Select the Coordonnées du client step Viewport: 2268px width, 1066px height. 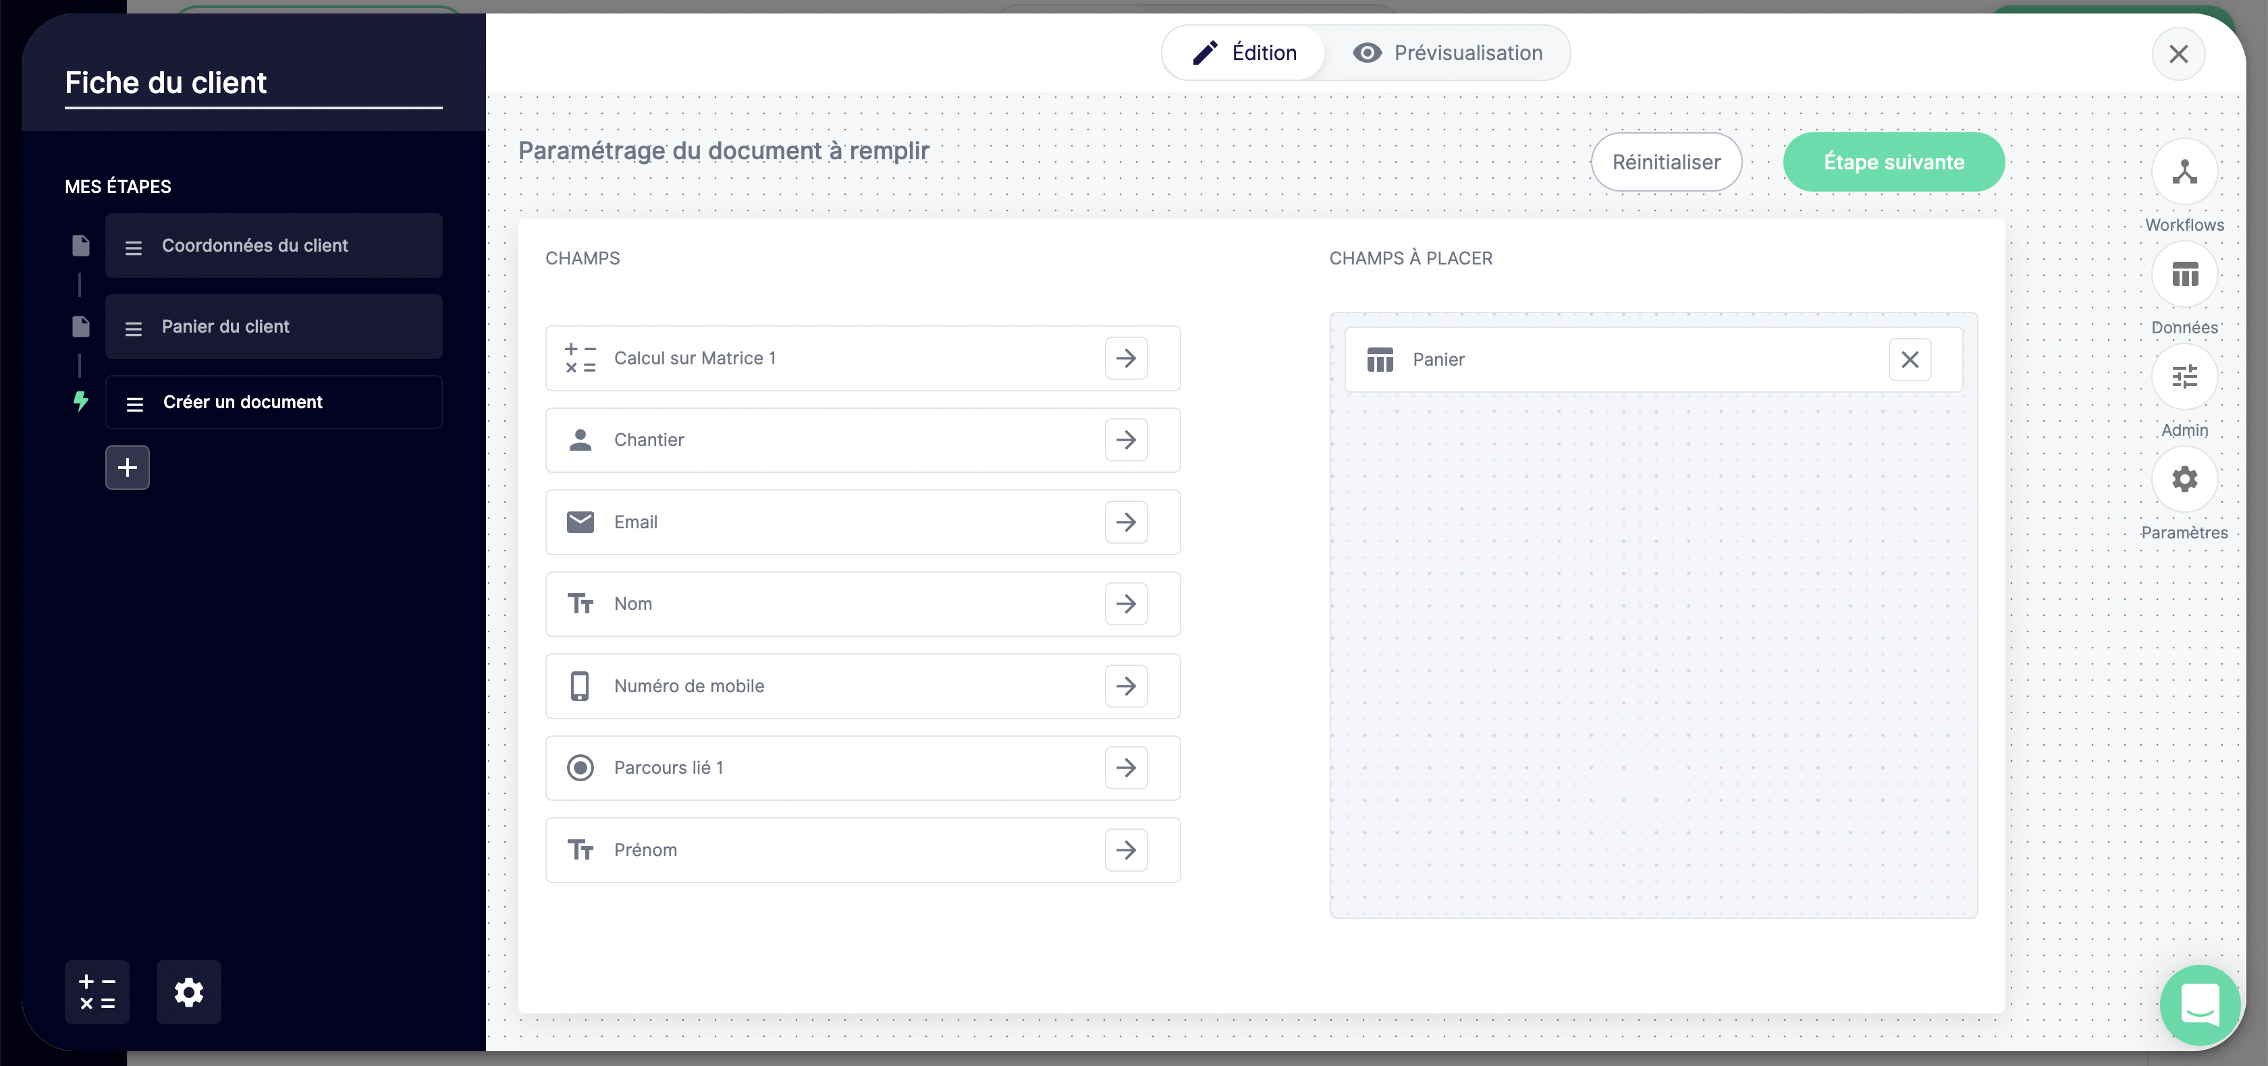click(274, 246)
